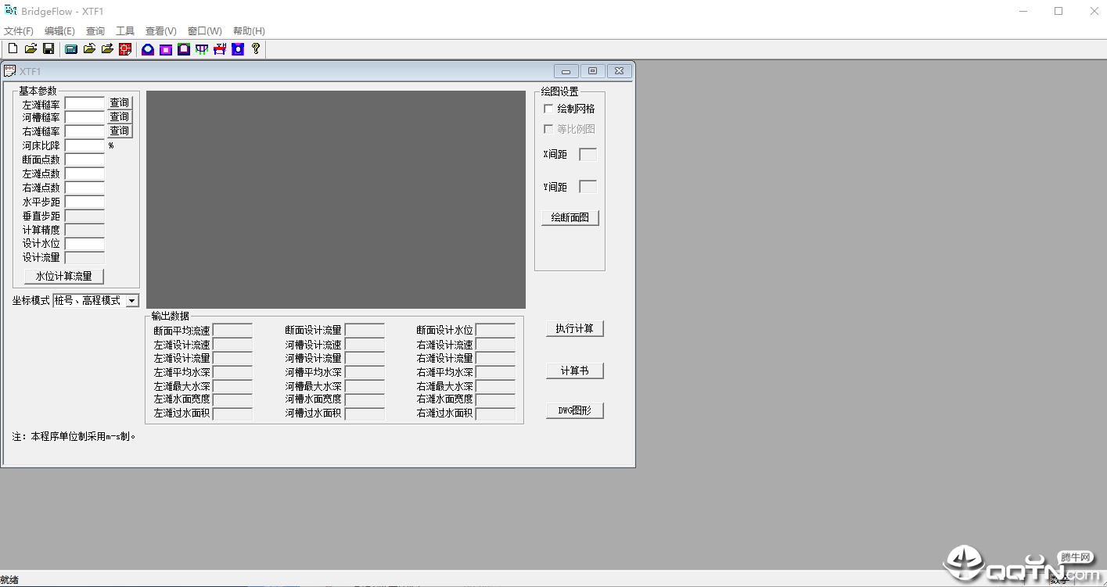Screen dimensions: 1107x587
Task: Click into the 断面点数 input field
Action: coord(84,159)
